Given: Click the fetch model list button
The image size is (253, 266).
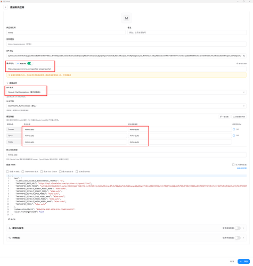Looking at the screenshot, I should (x=239, y=117).
